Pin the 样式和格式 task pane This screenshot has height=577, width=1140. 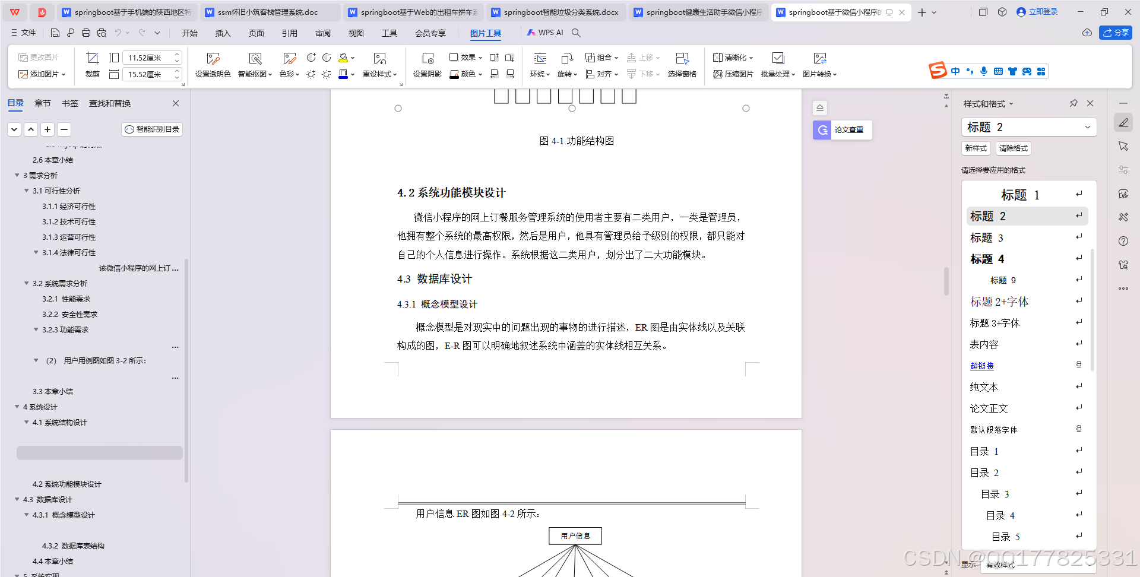pos(1073,103)
